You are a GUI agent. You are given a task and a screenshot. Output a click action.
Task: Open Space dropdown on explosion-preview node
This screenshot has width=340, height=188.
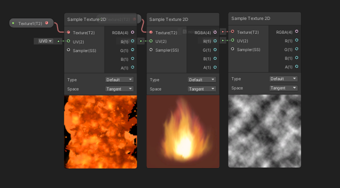pos(119,89)
